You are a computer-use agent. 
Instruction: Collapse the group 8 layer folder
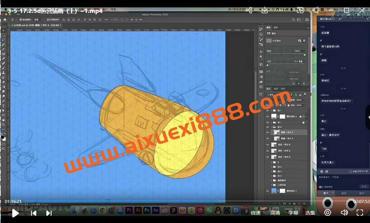coord(272,127)
